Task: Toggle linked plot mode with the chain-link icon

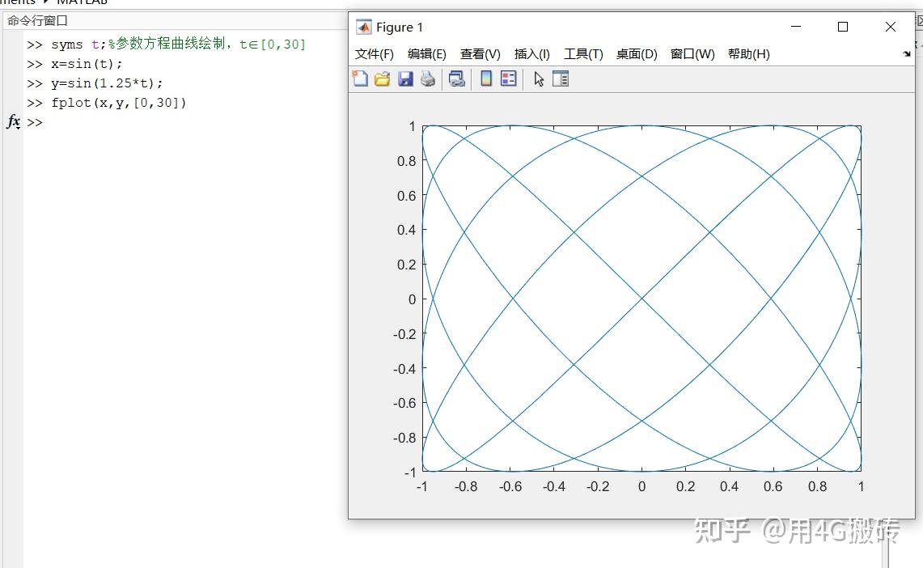Action: (456, 78)
